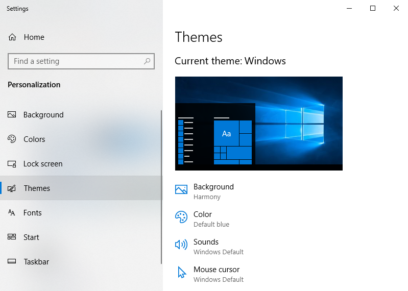Click the blue Sounds speaker icon

(181, 245)
